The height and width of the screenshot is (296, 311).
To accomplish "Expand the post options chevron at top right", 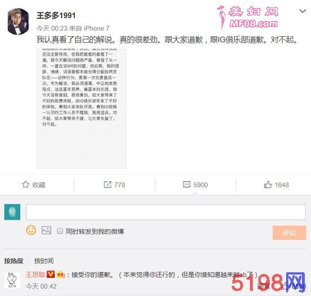I will (303, 11).
